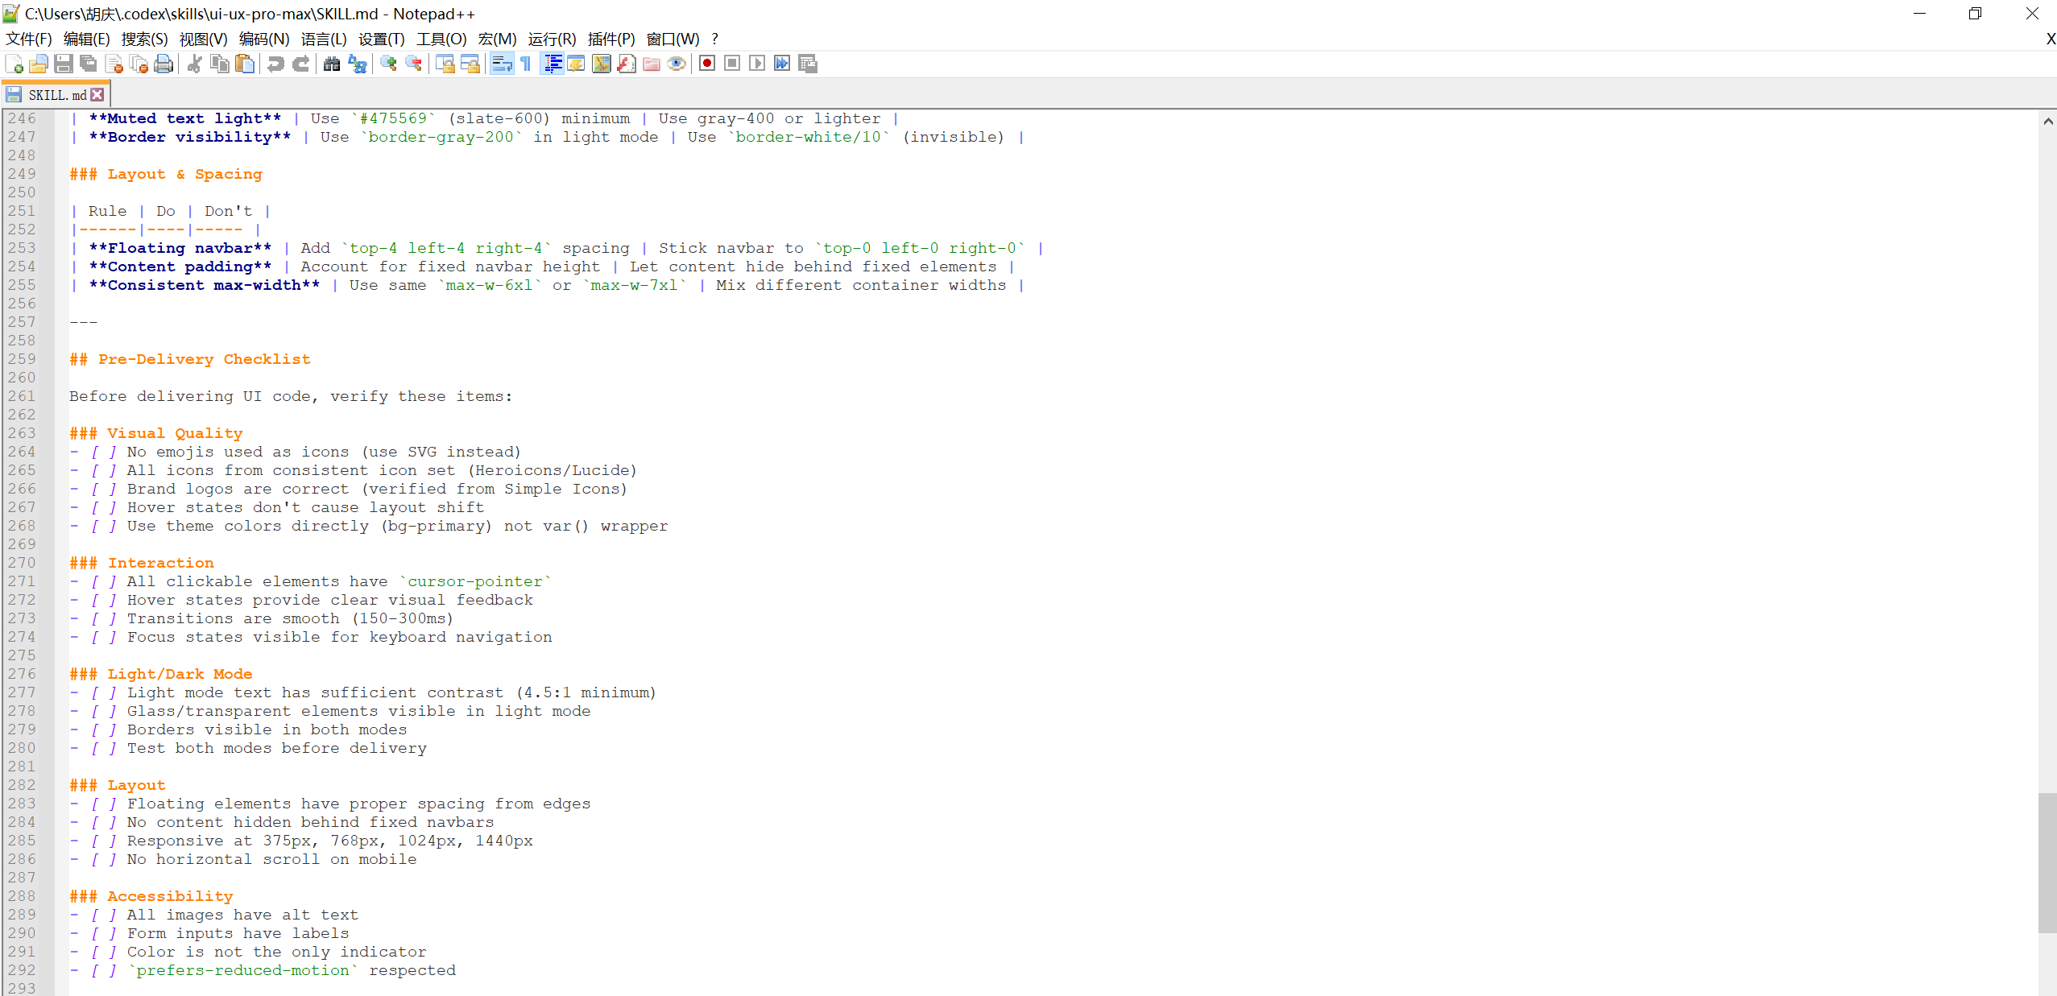Open the 文件(F) menu

click(29, 39)
